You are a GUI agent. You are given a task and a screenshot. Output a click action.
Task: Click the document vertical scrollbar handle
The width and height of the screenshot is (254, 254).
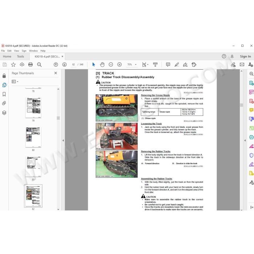click(242, 105)
